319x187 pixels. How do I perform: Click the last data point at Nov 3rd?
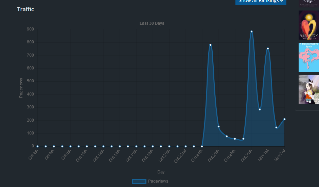(284, 119)
